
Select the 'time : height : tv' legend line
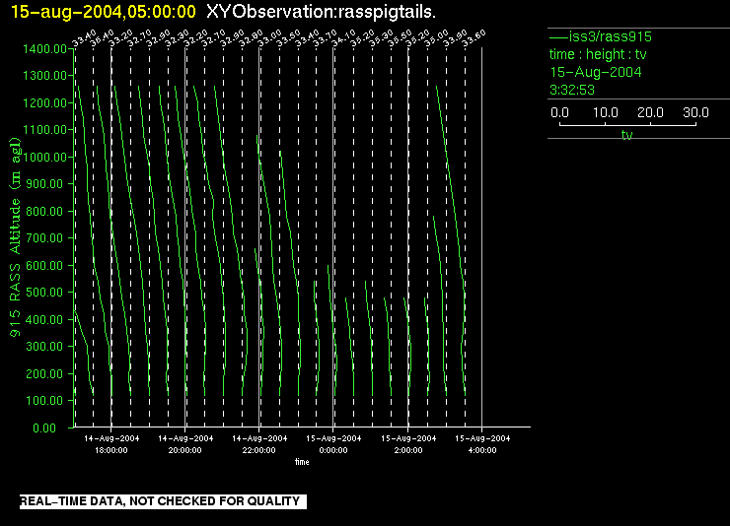tap(600, 54)
